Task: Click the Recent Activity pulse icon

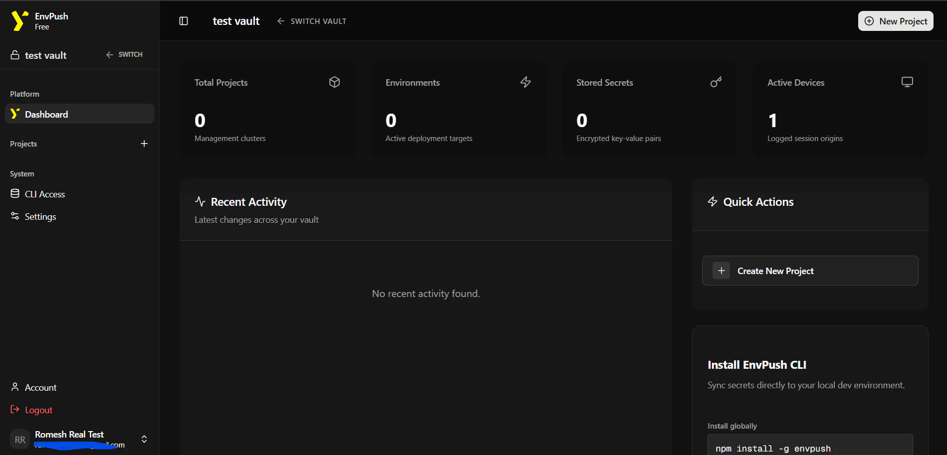Action: 200,201
